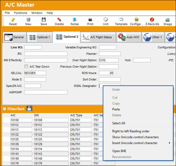The height and width of the screenshot is (166, 176).
Task: Click the Previous Over Night Station field
Action: (x=109, y=67)
